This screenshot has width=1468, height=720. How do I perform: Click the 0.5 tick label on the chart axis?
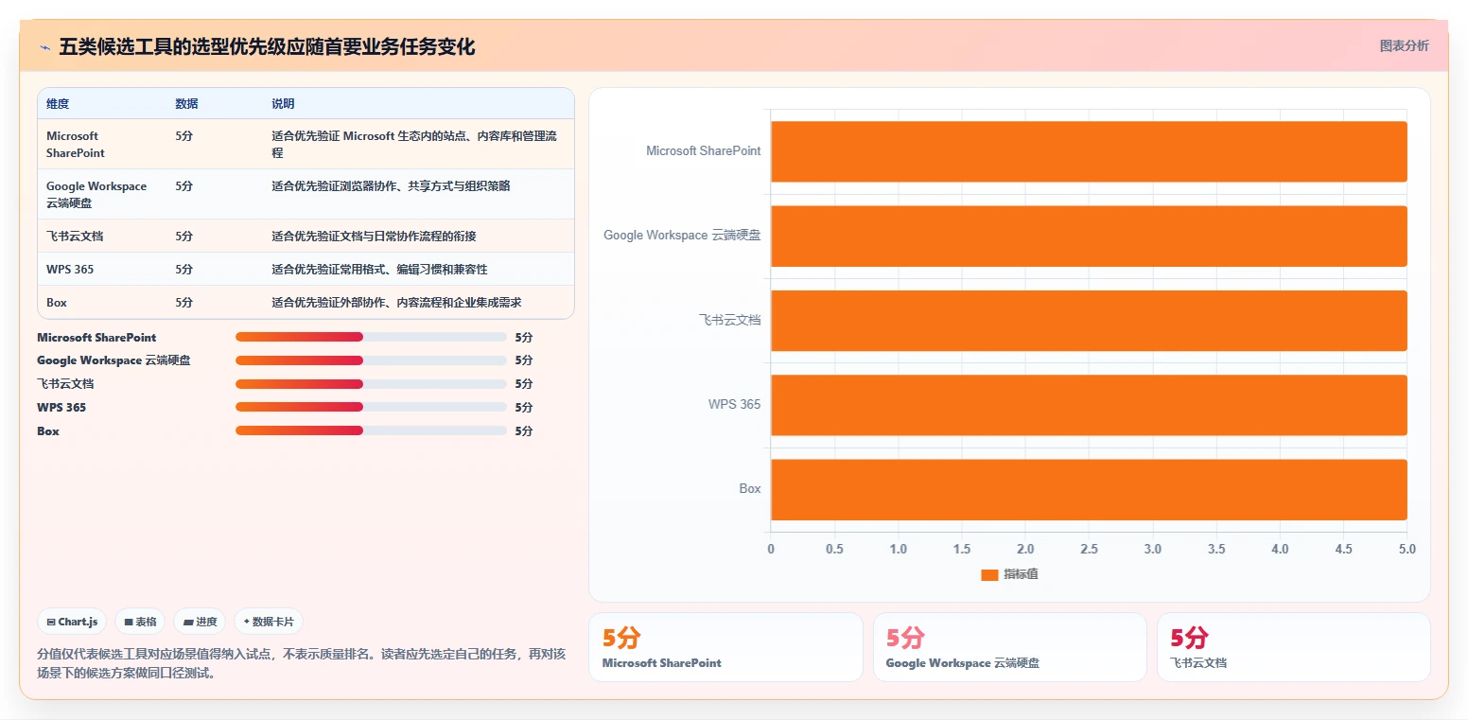point(834,549)
